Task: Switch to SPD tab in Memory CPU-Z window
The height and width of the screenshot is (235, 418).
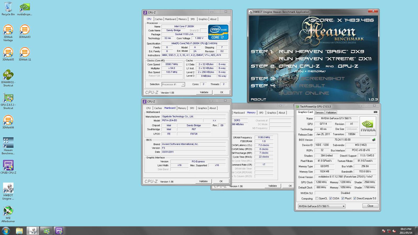Action: pos(261,113)
